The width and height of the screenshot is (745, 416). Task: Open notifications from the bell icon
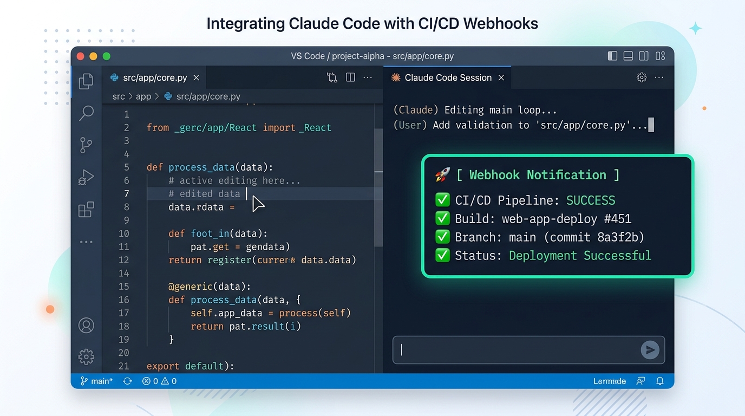pos(660,381)
